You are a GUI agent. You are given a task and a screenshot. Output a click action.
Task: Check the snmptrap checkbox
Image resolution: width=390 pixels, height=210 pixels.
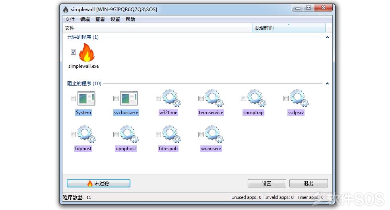coord(243,98)
